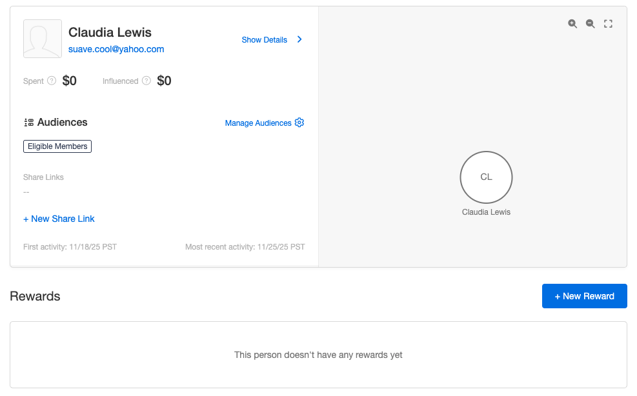Click the zoom in magnifier icon
The height and width of the screenshot is (396, 637).
[572, 24]
